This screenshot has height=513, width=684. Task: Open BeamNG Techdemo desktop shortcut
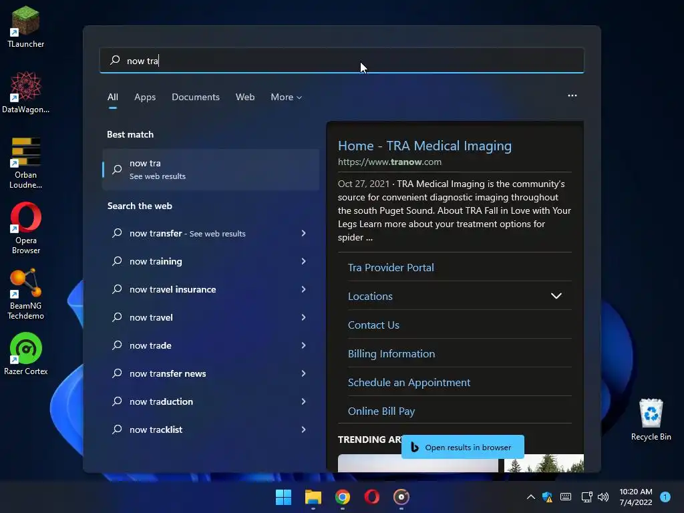pyautogui.click(x=26, y=294)
